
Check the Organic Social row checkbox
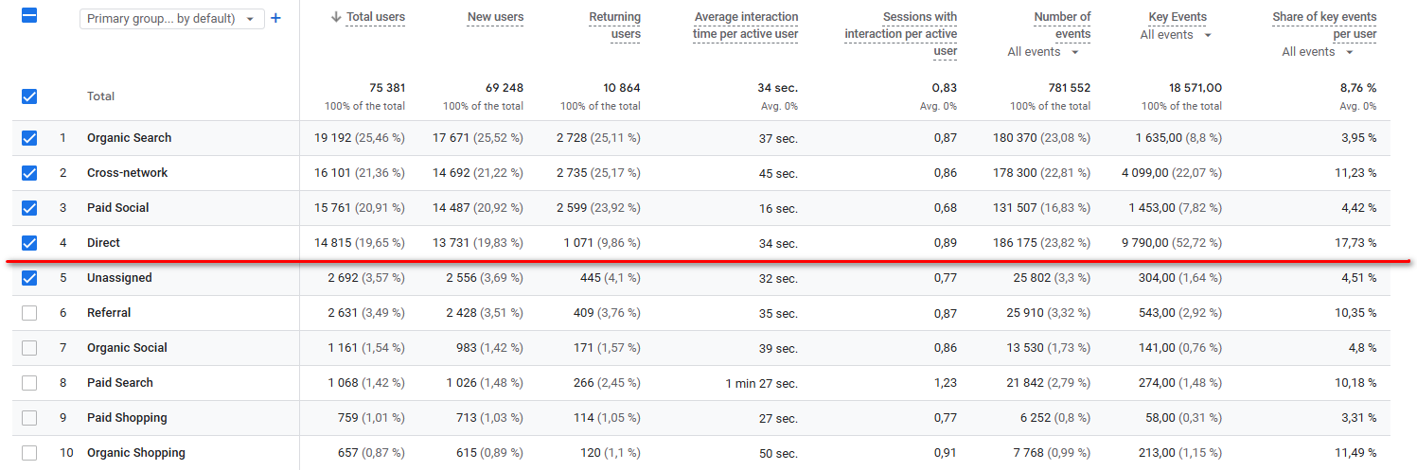[29, 348]
